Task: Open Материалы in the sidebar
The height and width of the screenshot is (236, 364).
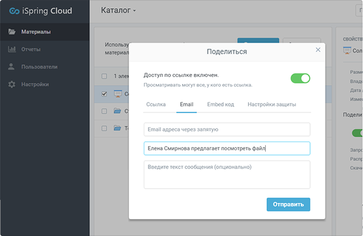Action: pos(44,32)
